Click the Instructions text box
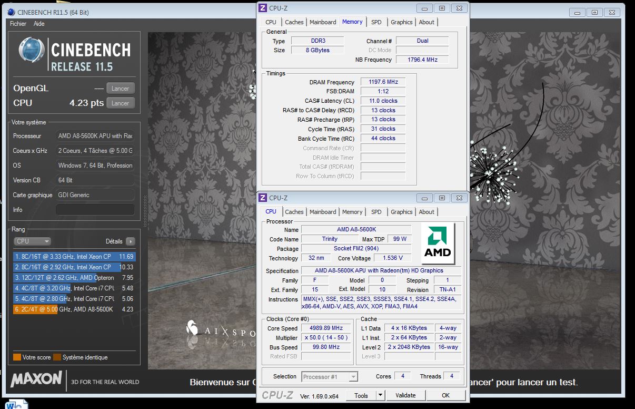The width and height of the screenshot is (635, 409). point(381,303)
